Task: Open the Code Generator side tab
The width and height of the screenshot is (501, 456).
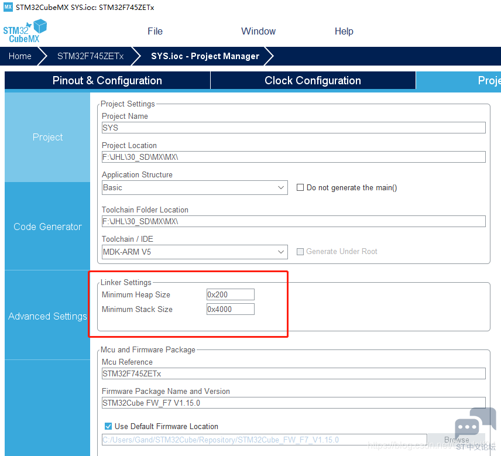Action: [47, 227]
